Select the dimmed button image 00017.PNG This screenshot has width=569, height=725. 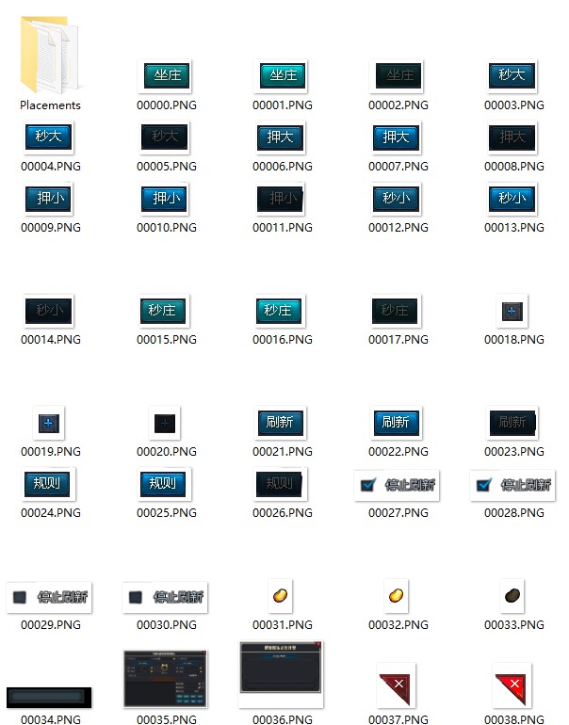[396, 311]
